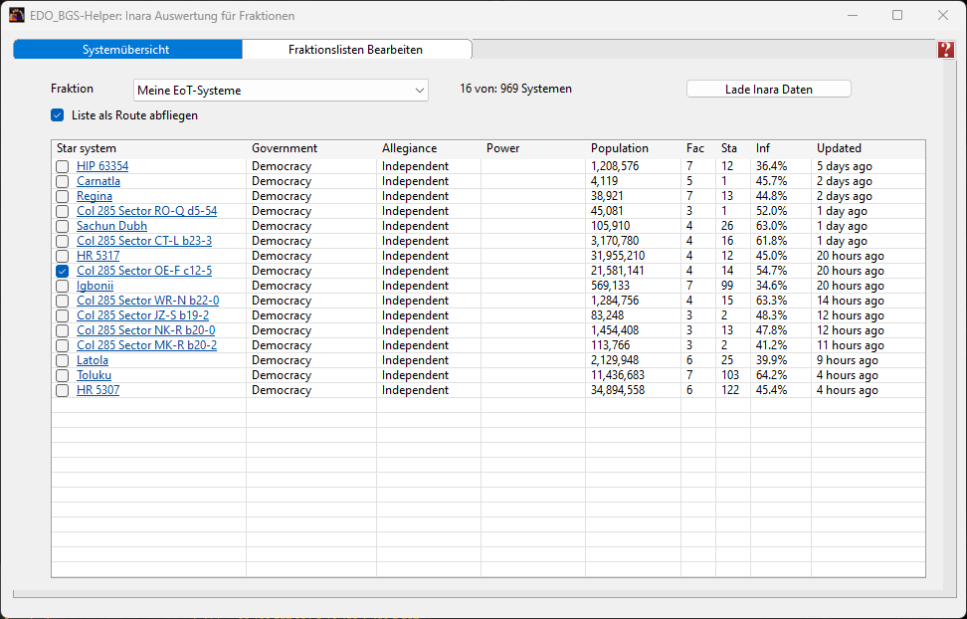Minimize the EDO_BGS-Helper window
Image resolution: width=967 pixels, height=619 pixels.
852,16
